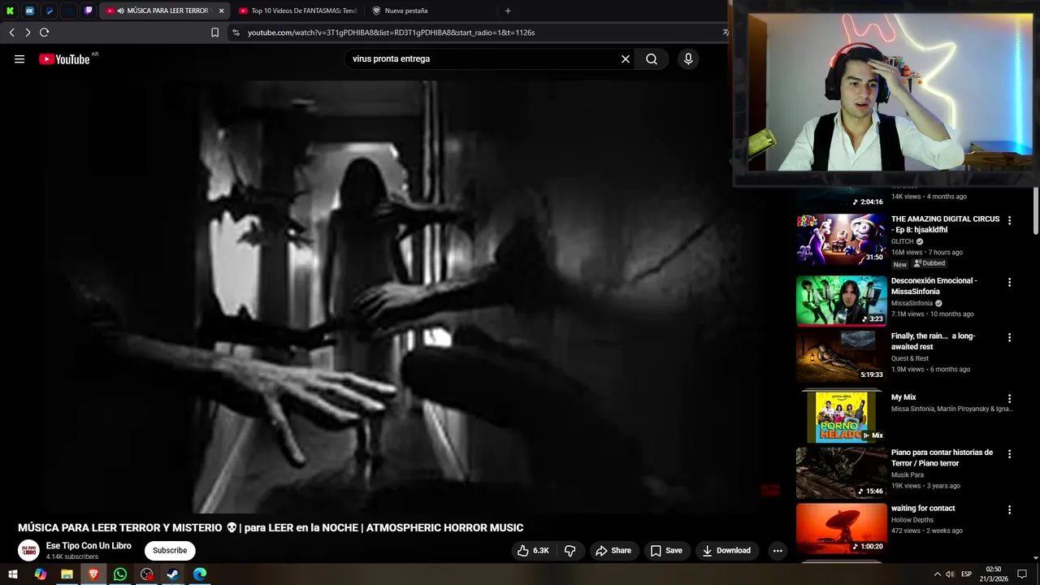Like the video (6.3K)
This screenshot has height=585, width=1040.
point(533,550)
